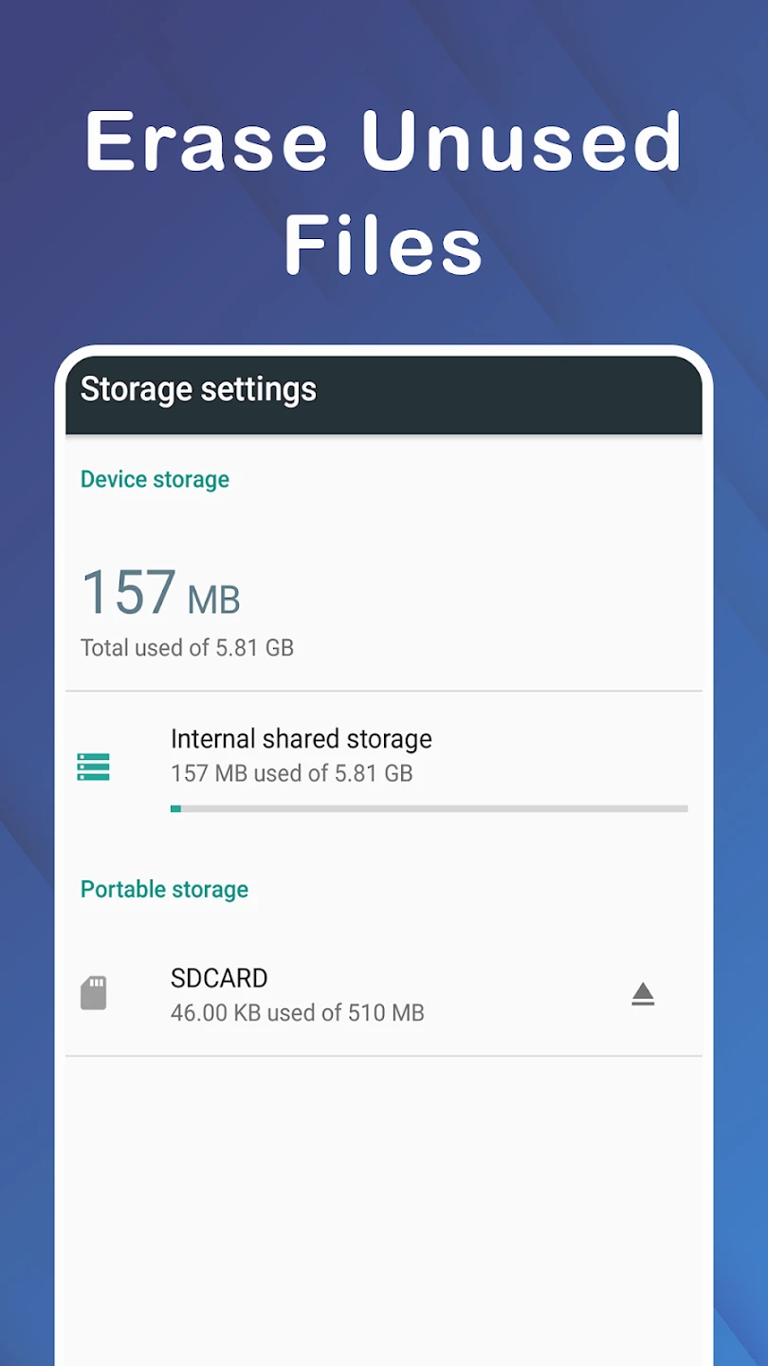
Task: Tap the MB unit beside 157
Action: point(213,600)
